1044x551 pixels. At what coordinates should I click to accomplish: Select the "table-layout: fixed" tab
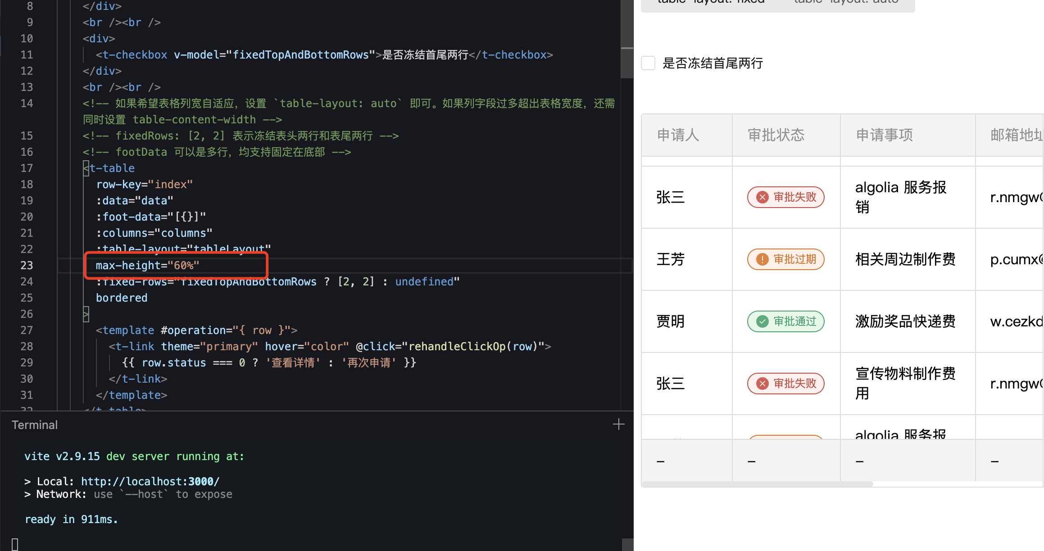(711, 3)
